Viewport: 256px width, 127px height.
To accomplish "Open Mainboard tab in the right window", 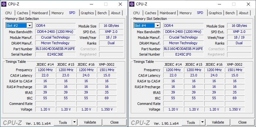I will (168, 13).
